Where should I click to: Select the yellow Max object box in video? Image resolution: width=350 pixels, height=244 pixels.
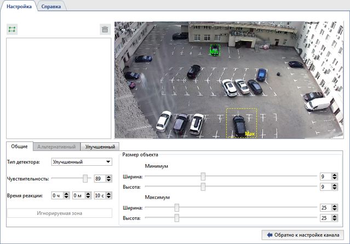click(241, 122)
